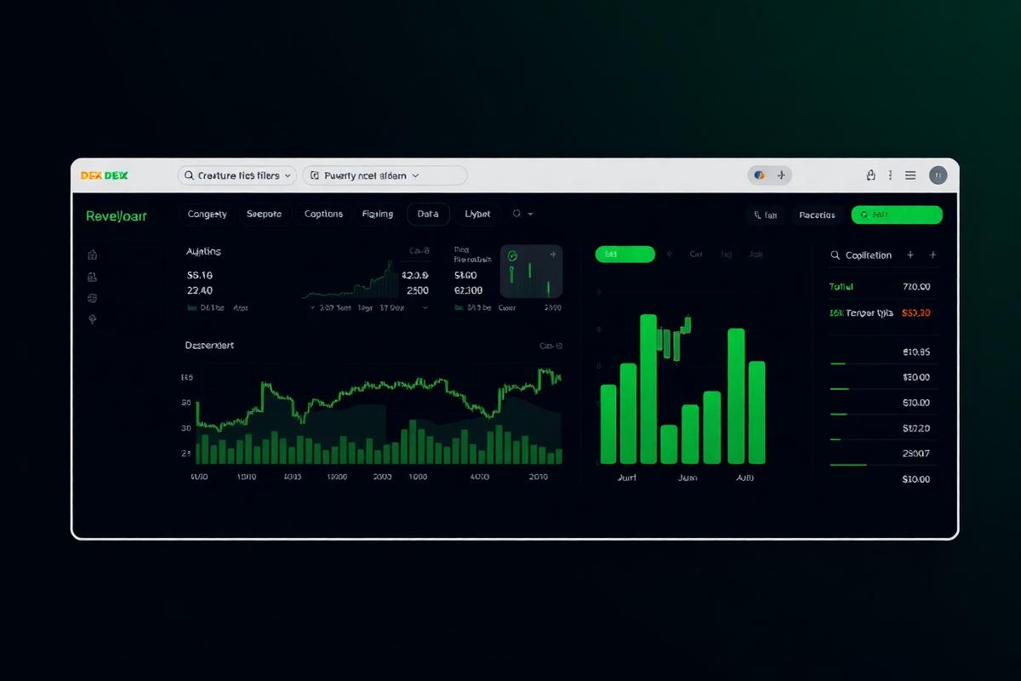Click the back arrow beside the green pill
1021x681 pixels.
[670, 254]
